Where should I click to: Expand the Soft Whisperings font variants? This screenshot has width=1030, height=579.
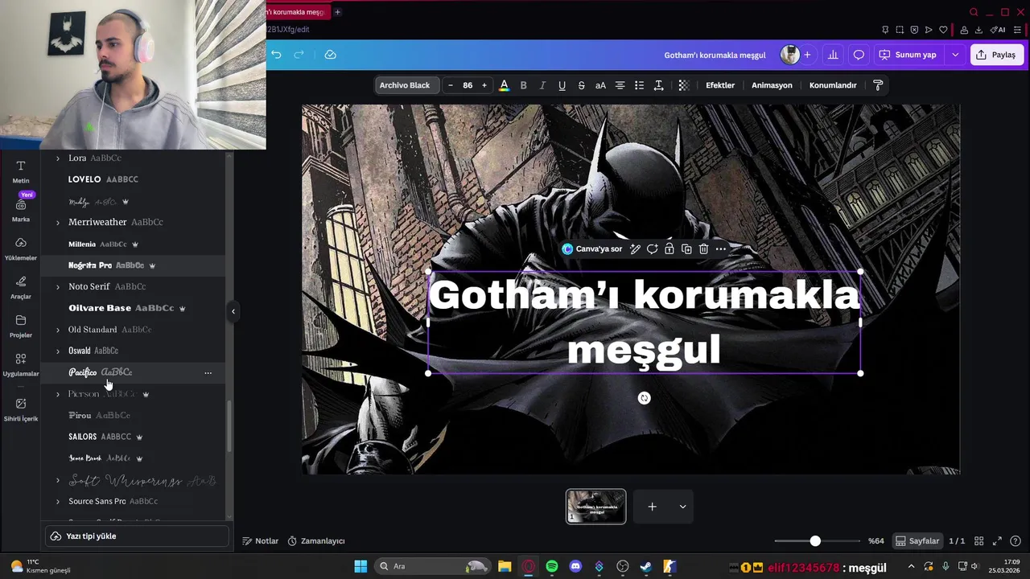[x=57, y=481]
